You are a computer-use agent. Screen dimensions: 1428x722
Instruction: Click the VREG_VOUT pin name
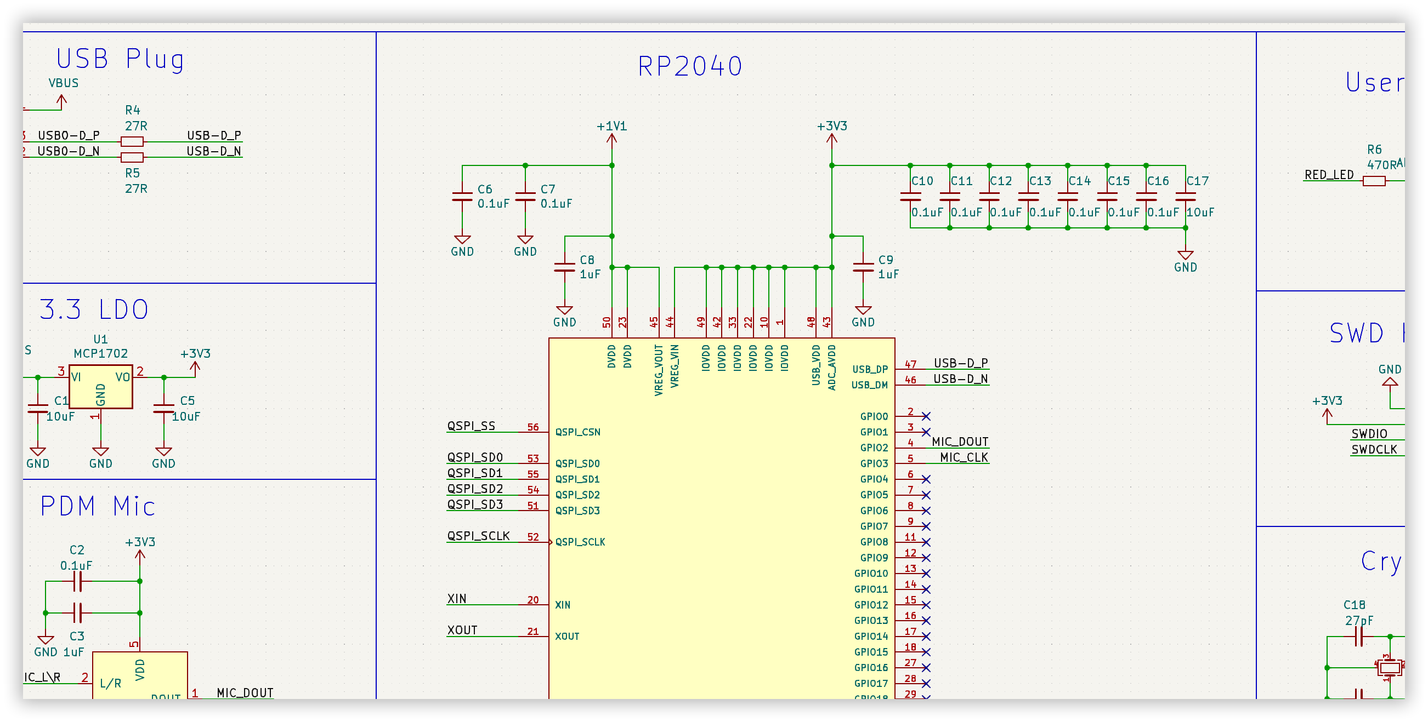(x=659, y=370)
